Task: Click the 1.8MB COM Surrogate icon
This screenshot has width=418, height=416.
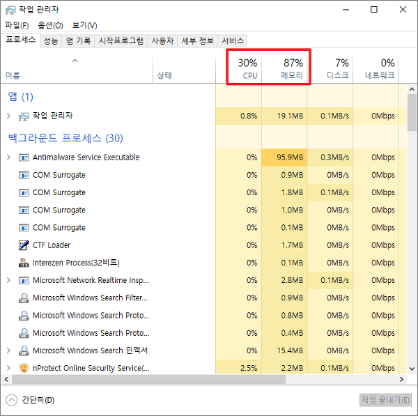Action: point(24,192)
